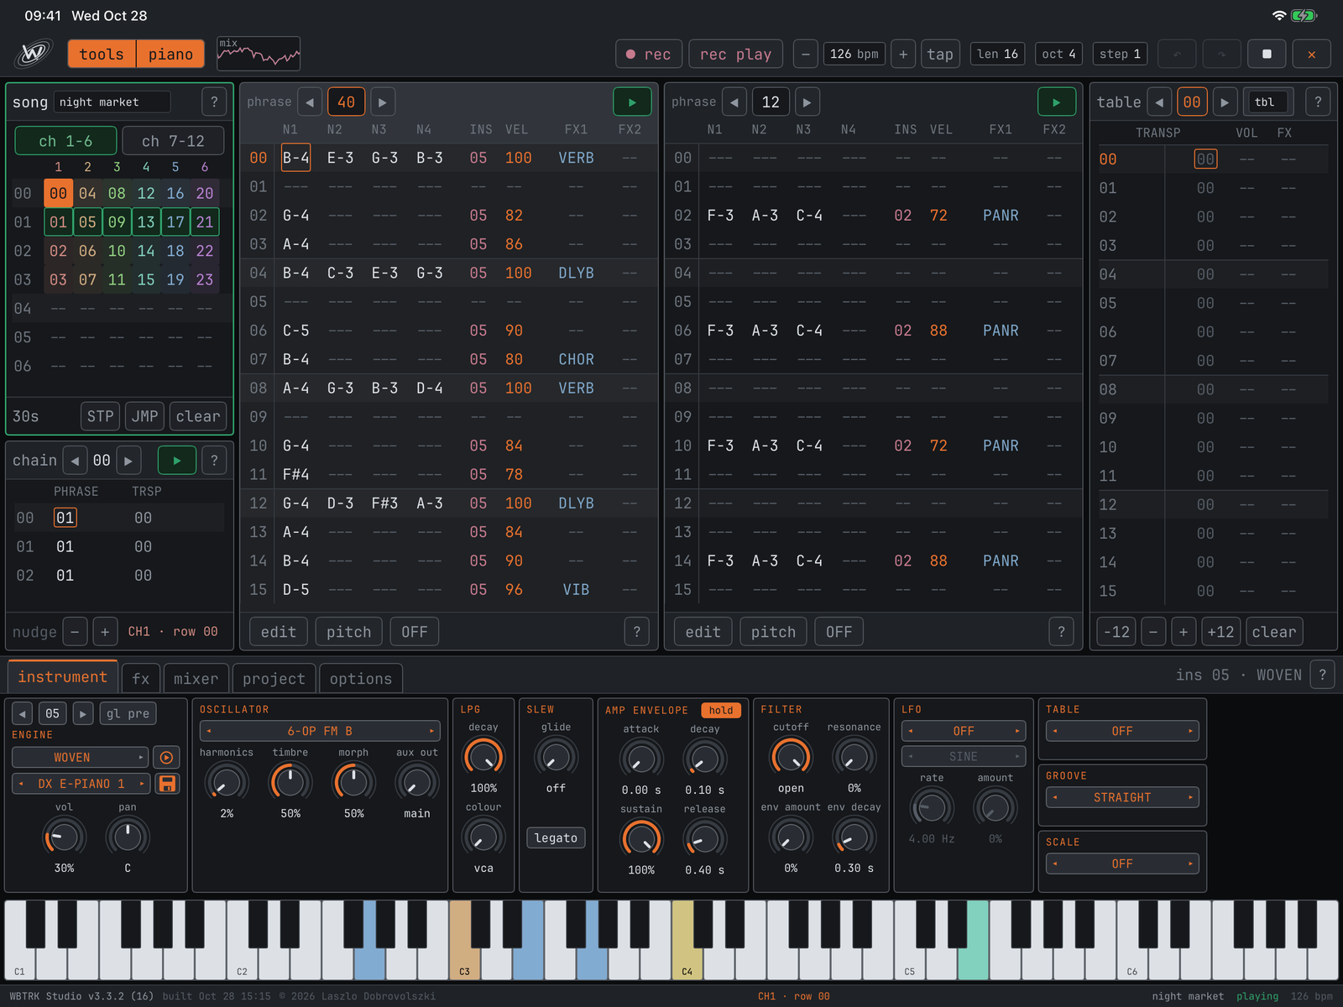Save preset with the floppy disk icon

point(167,784)
